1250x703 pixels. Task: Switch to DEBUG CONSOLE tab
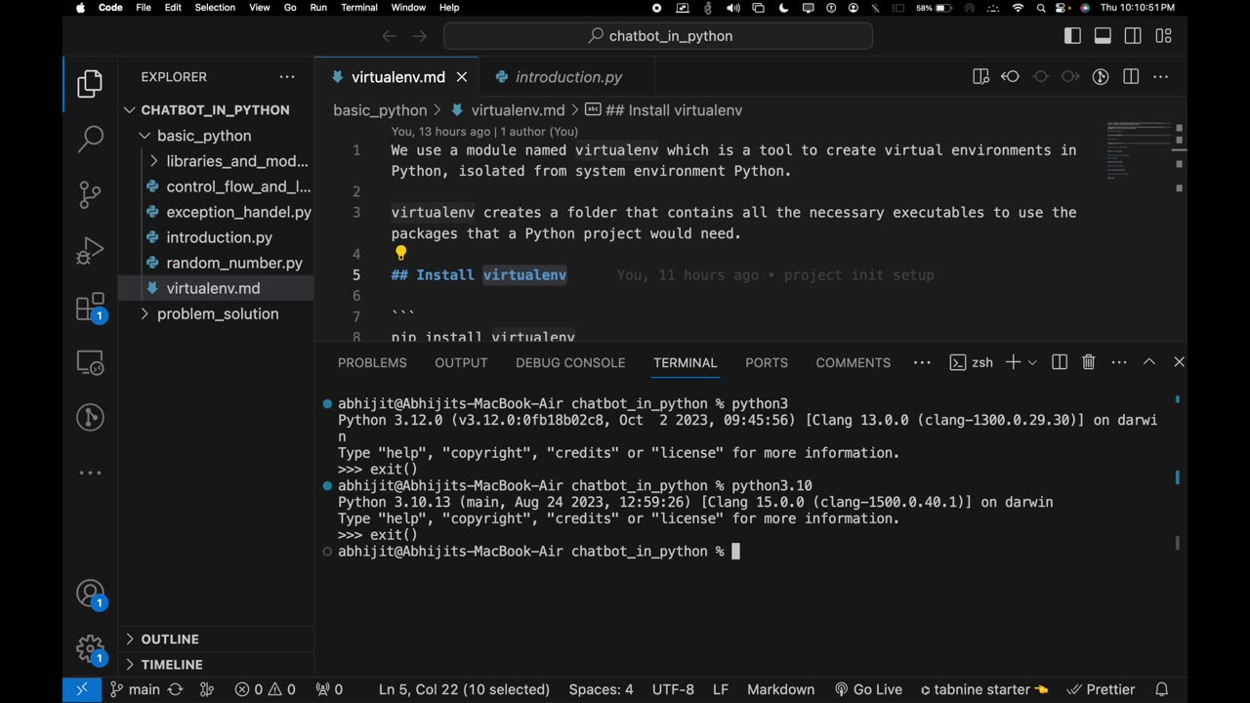(570, 362)
